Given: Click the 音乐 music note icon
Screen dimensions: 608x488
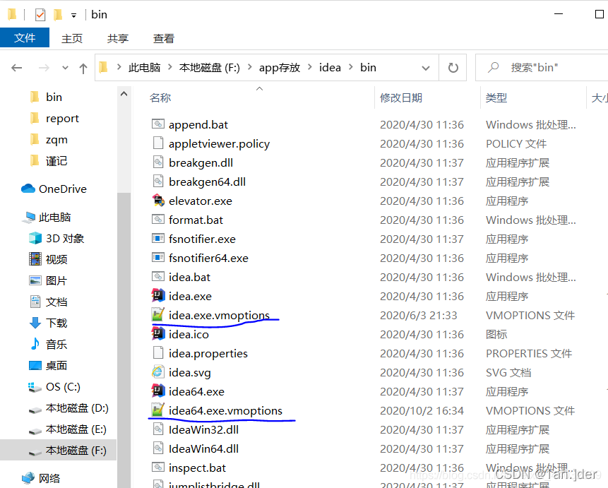Looking at the screenshot, I should tap(35, 344).
